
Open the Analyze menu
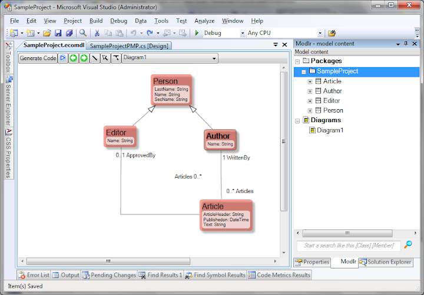[x=204, y=21]
